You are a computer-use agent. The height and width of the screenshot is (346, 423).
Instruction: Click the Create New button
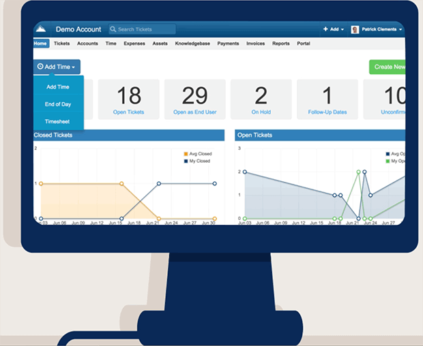(387, 67)
